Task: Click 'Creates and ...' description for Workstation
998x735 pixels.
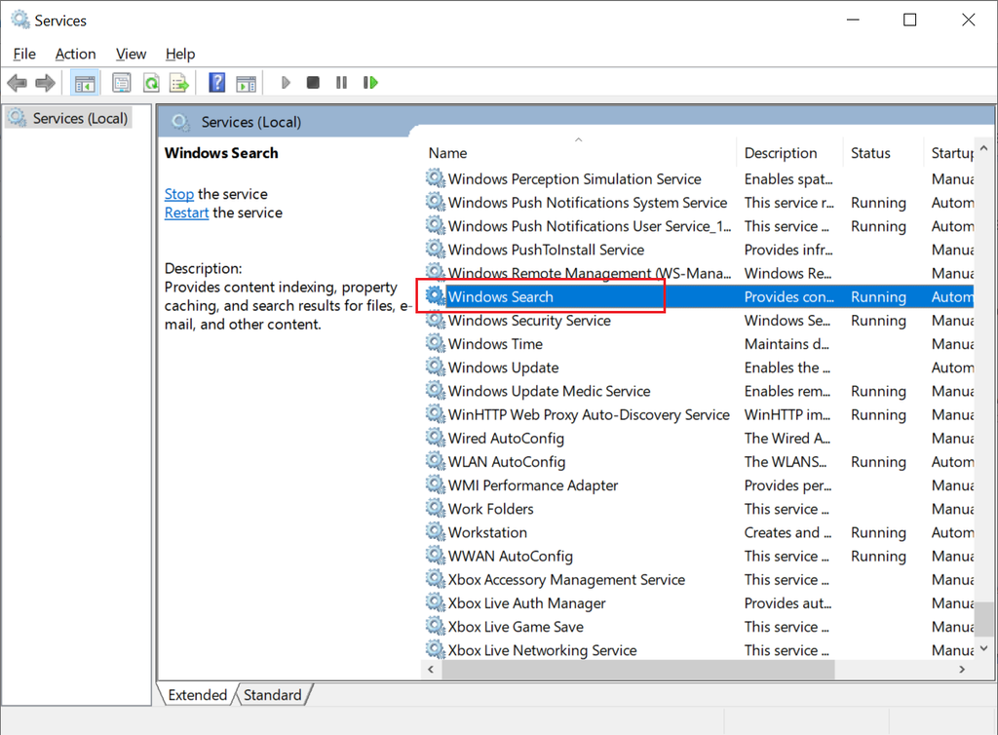Action: (787, 532)
